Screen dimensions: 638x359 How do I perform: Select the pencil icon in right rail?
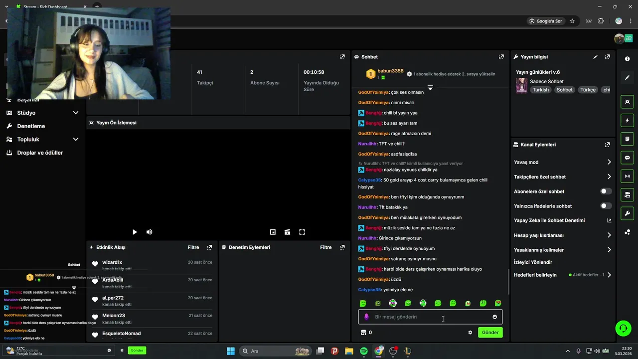coord(627,77)
